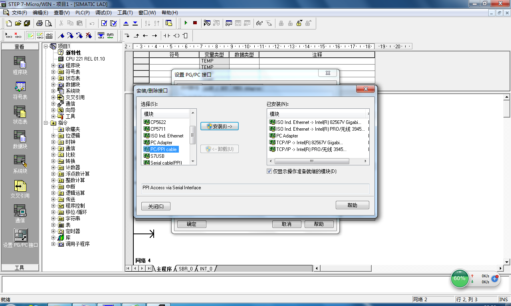Click the Download (blue down arrow) icon

pos(135,23)
